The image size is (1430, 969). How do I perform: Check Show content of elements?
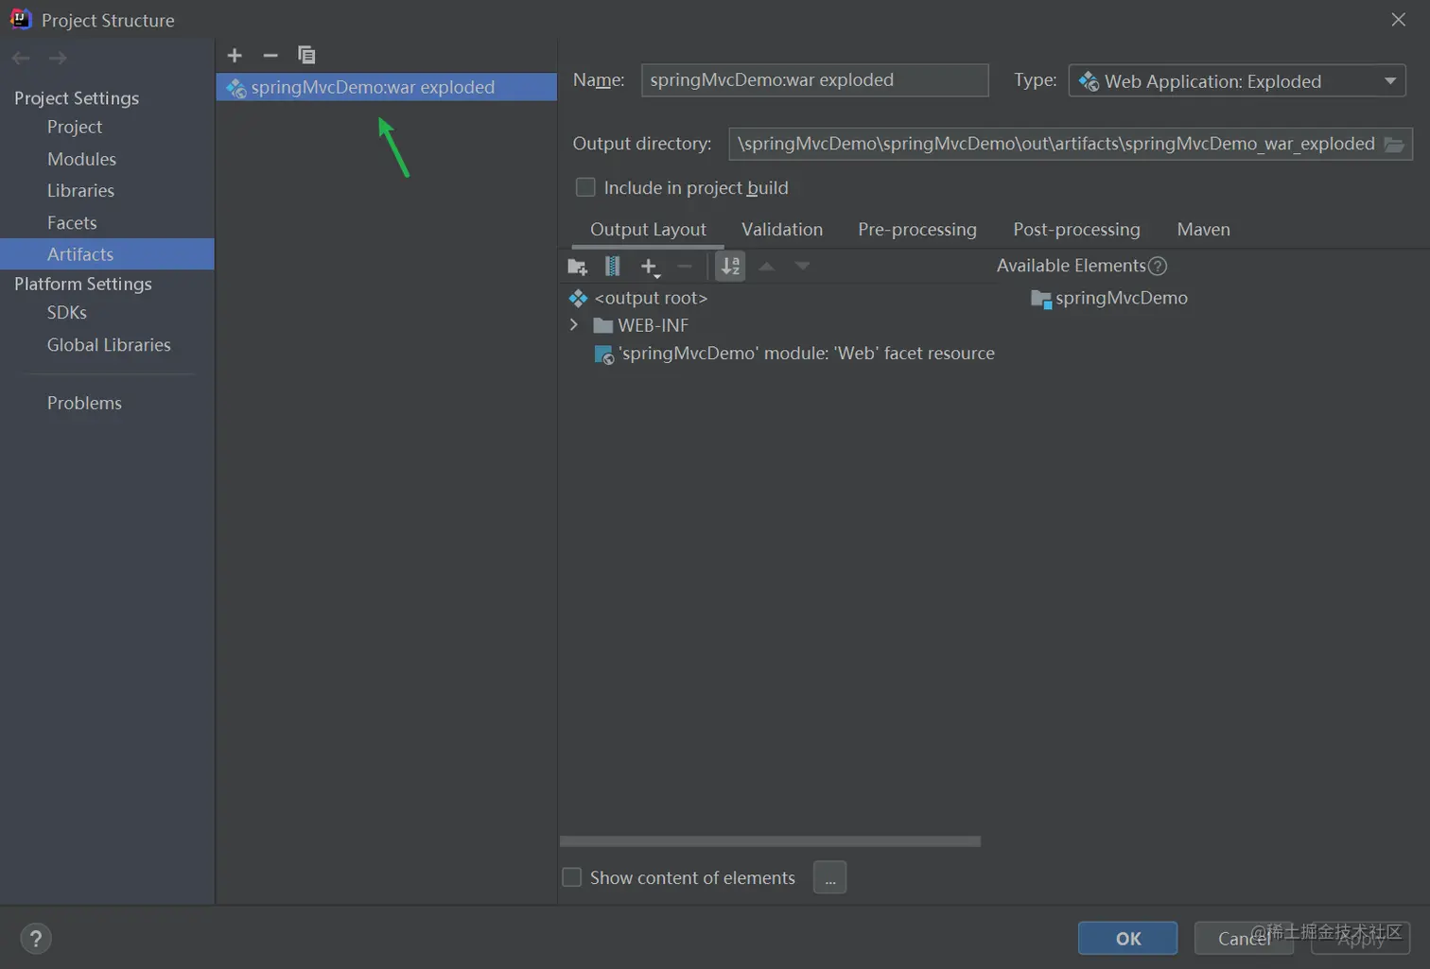pyautogui.click(x=572, y=877)
